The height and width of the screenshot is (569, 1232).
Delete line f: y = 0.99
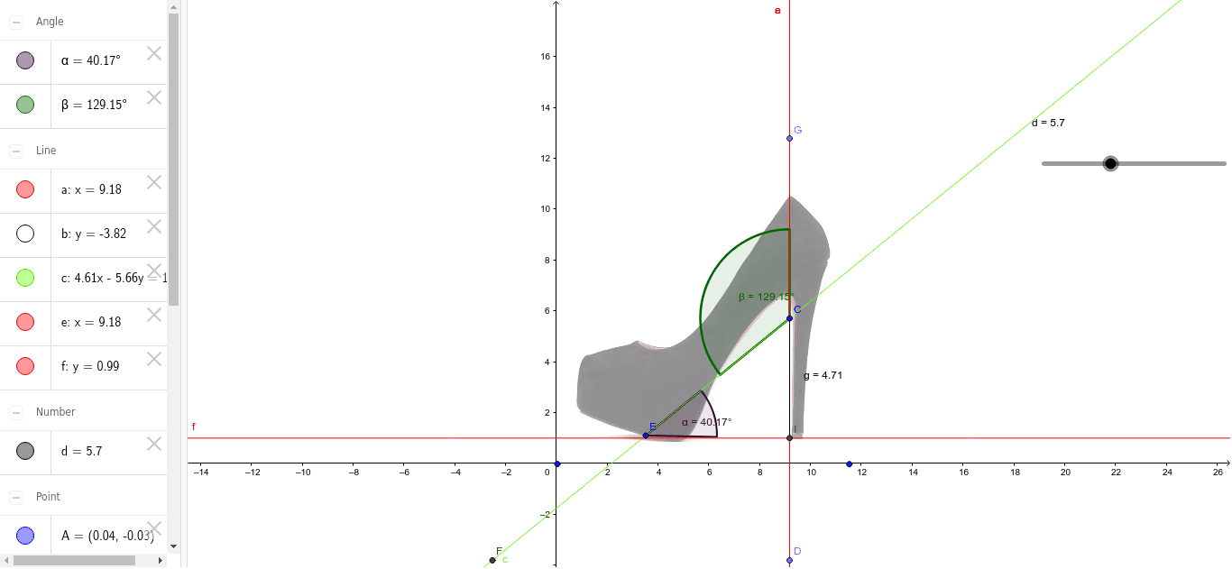tap(154, 359)
